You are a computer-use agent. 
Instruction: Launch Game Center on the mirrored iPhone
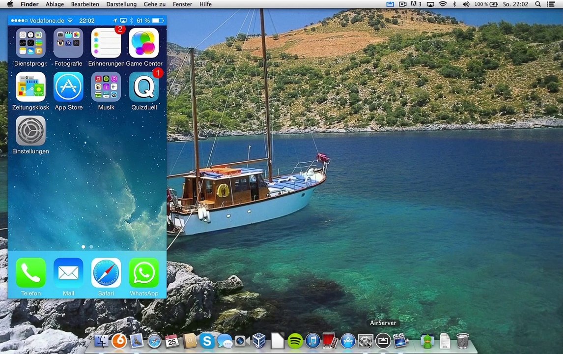(x=143, y=43)
